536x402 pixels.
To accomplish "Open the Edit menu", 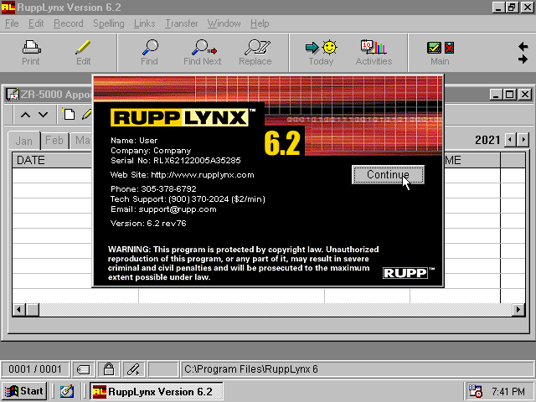I will (36, 23).
